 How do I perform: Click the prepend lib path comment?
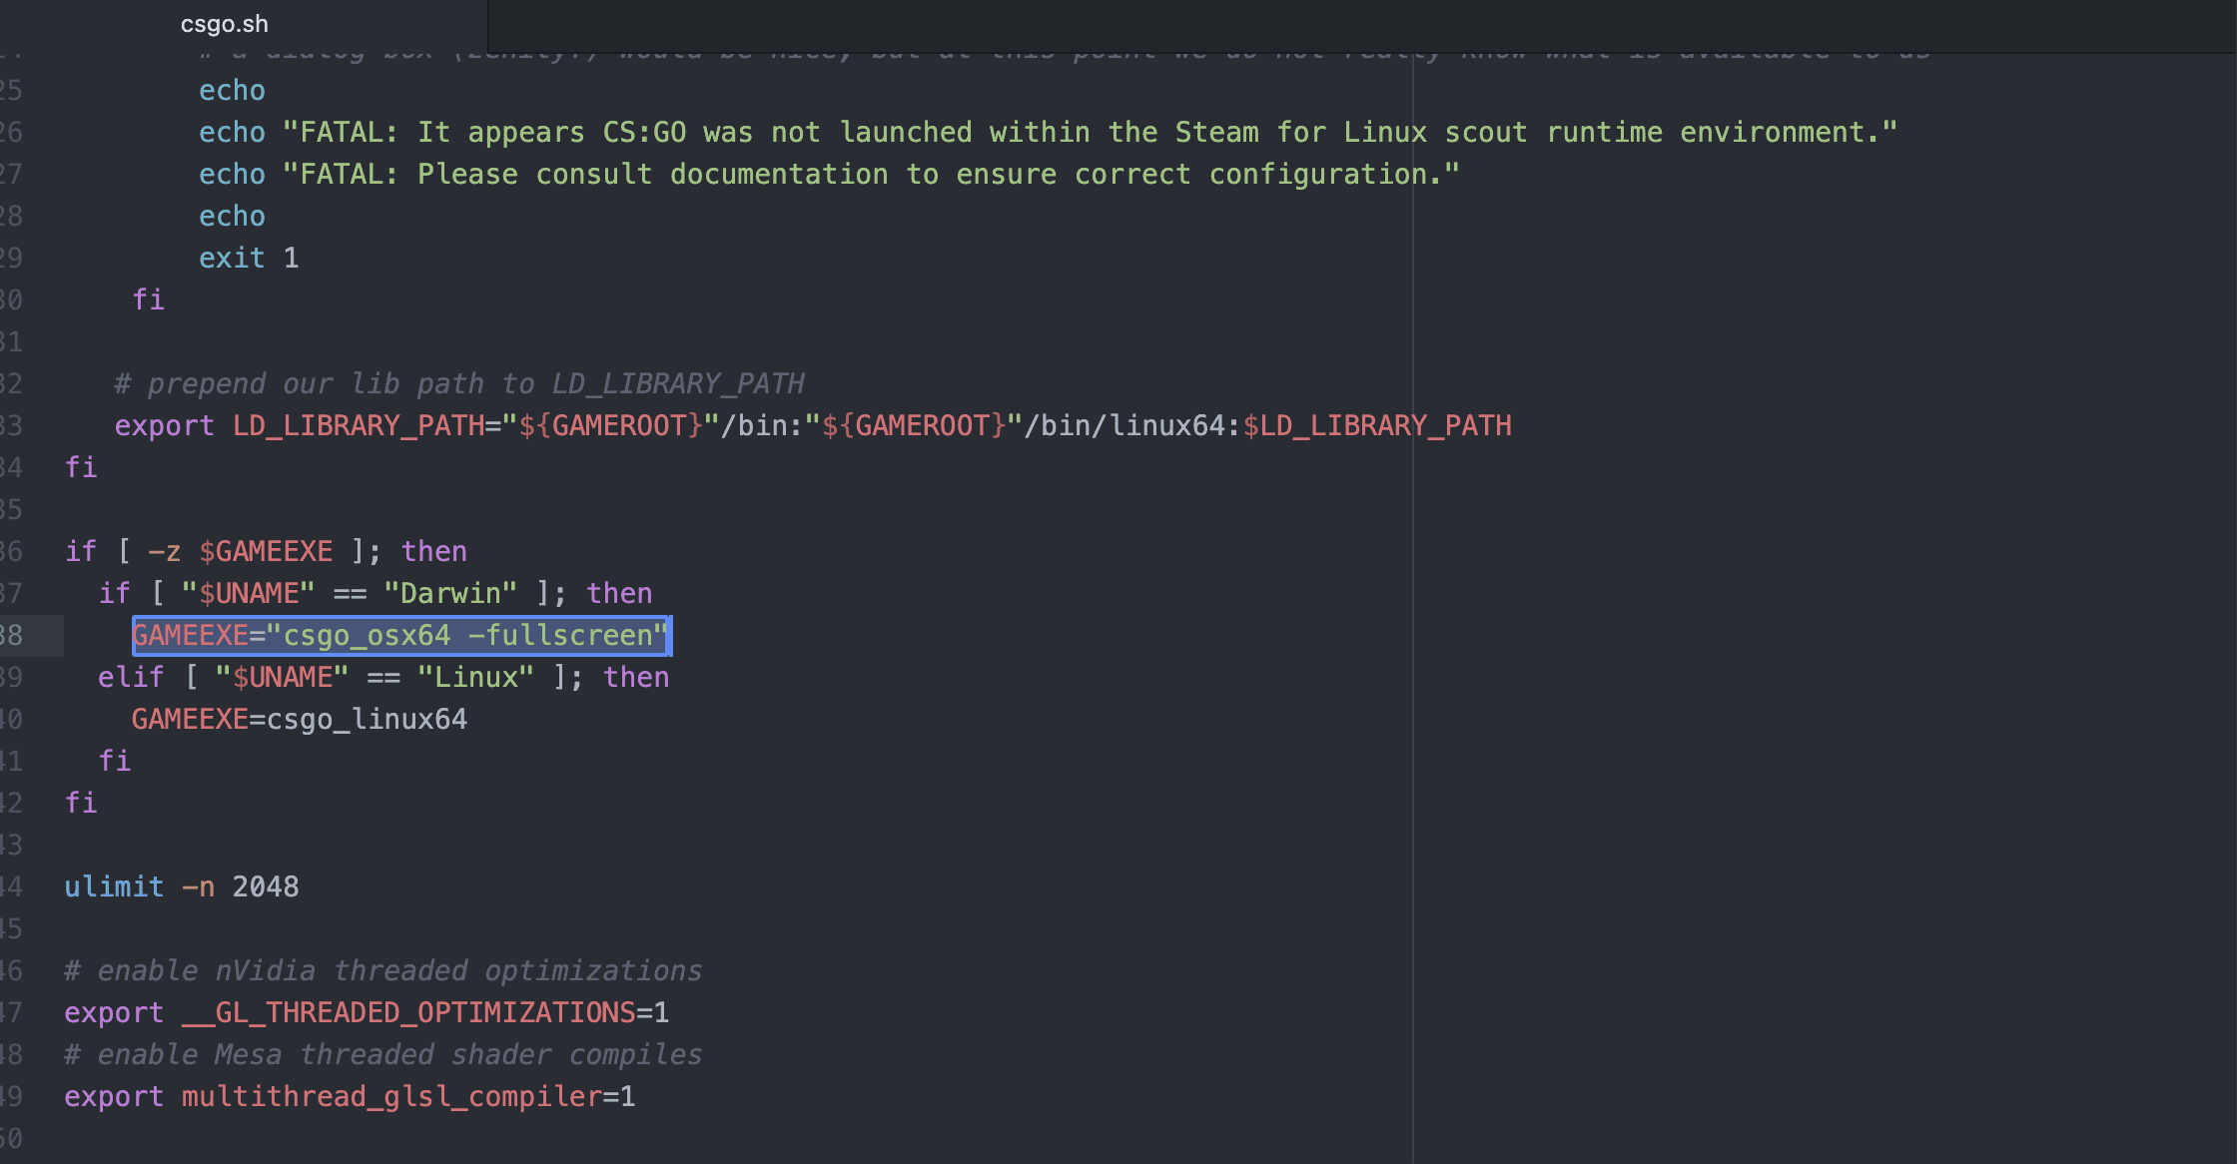pyautogui.click(x=459, y=384)
